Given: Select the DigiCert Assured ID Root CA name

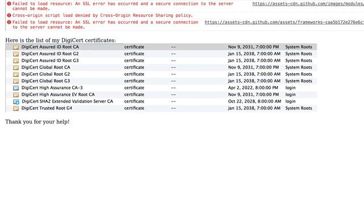Looking at the screenshot, I should tap(50, 47).
